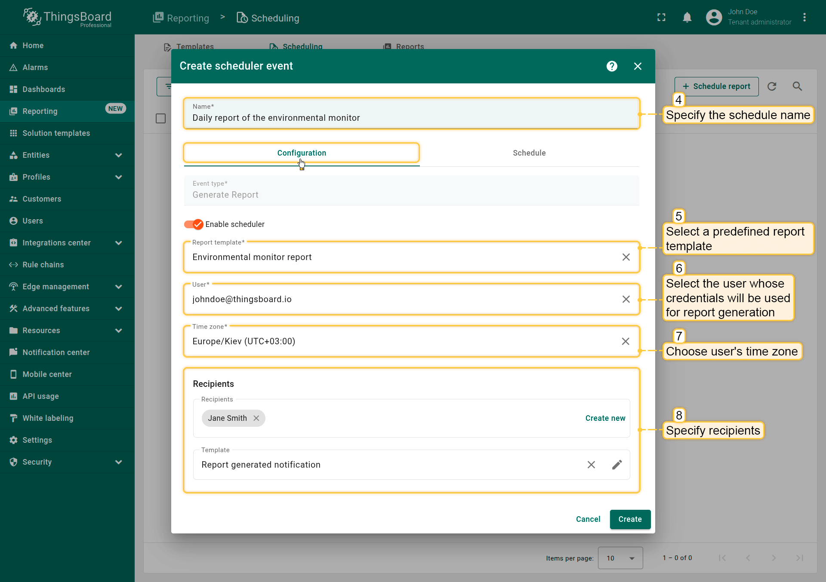Check the select-all table checkbox
The image size is (826, 582).
[160, 118]
